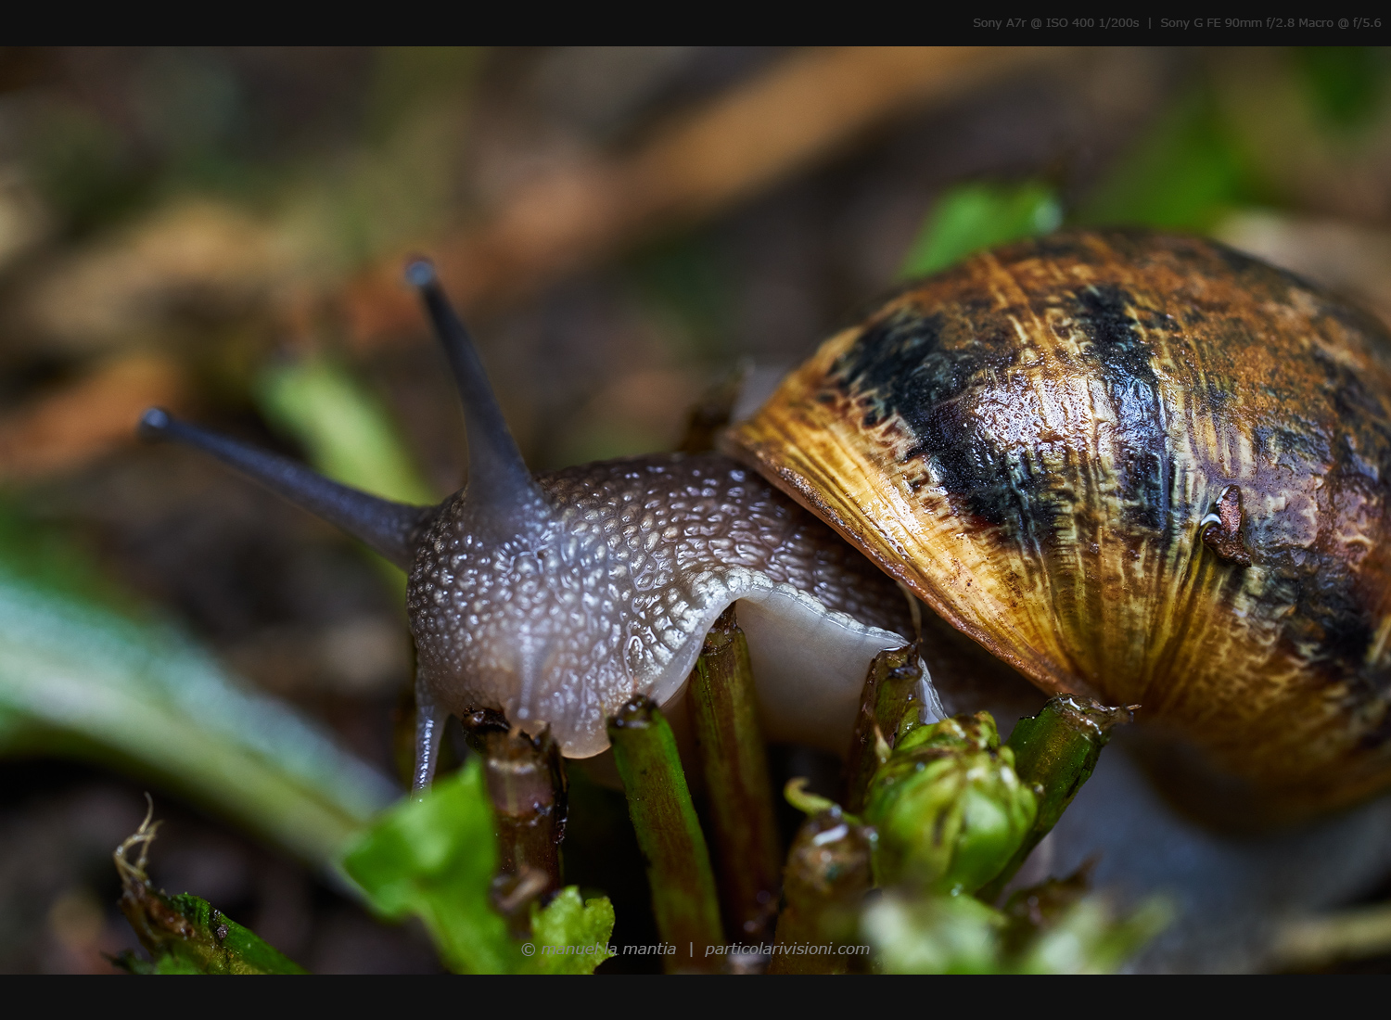Click the blurred green leaf above the shell
Image resolution: width=1391 pixels, height=1020 pixels.
983,223
